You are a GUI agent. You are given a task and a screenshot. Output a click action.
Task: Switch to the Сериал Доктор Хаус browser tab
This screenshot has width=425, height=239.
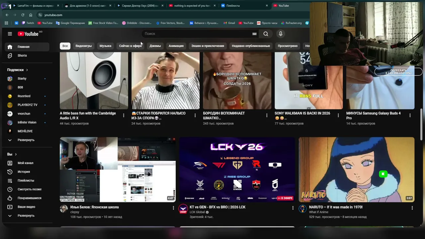140,6
